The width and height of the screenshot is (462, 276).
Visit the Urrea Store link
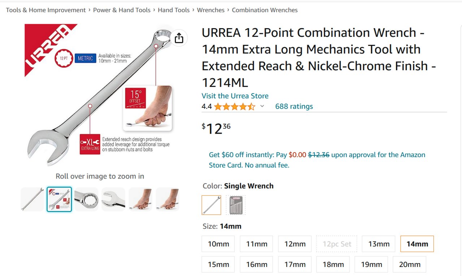tap(235, 96)
